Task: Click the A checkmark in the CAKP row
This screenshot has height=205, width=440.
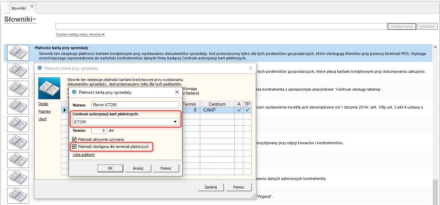Action: click(239, 110)
